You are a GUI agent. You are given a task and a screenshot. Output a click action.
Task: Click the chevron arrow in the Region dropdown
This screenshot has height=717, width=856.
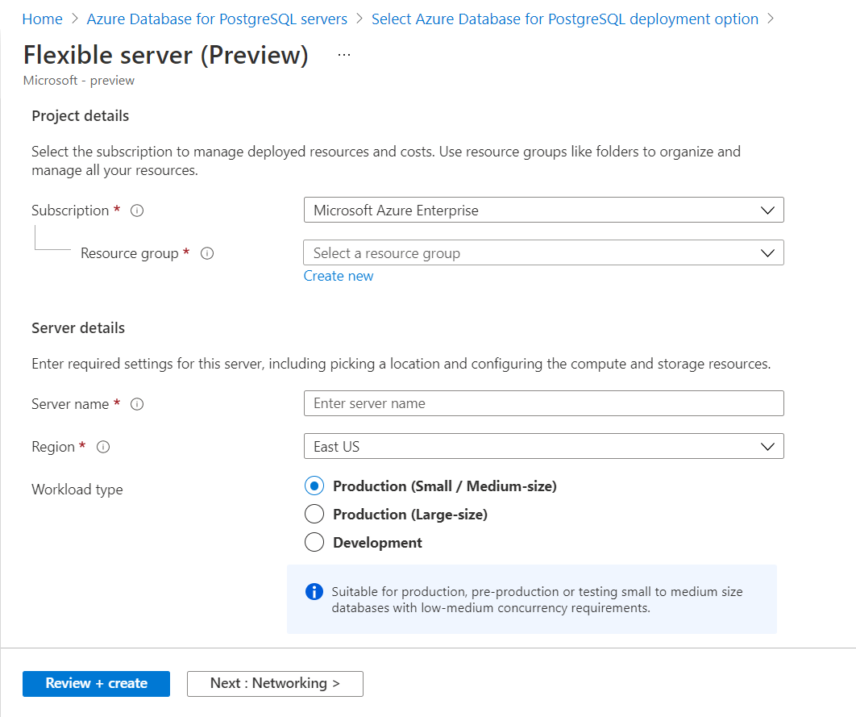point(767,447)
